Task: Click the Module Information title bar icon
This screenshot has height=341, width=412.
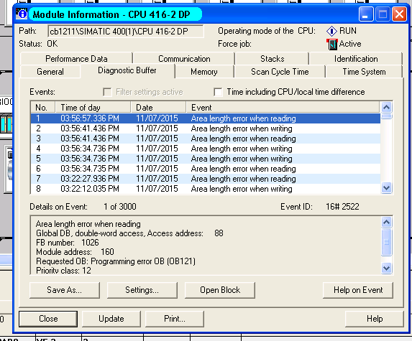Action: coord(22,14)
